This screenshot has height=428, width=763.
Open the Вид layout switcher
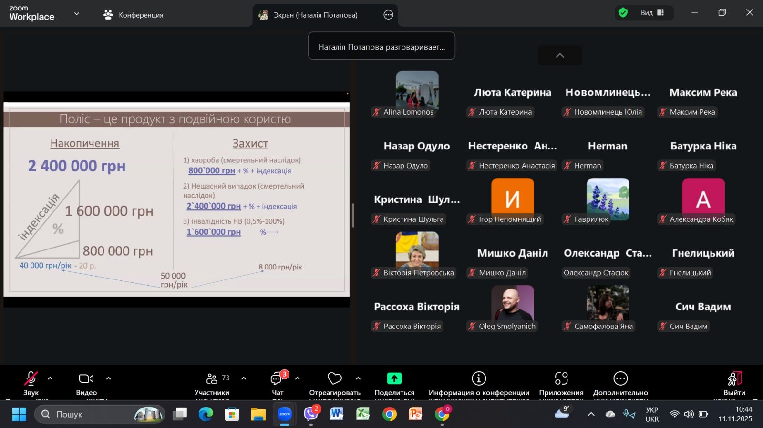652,13
